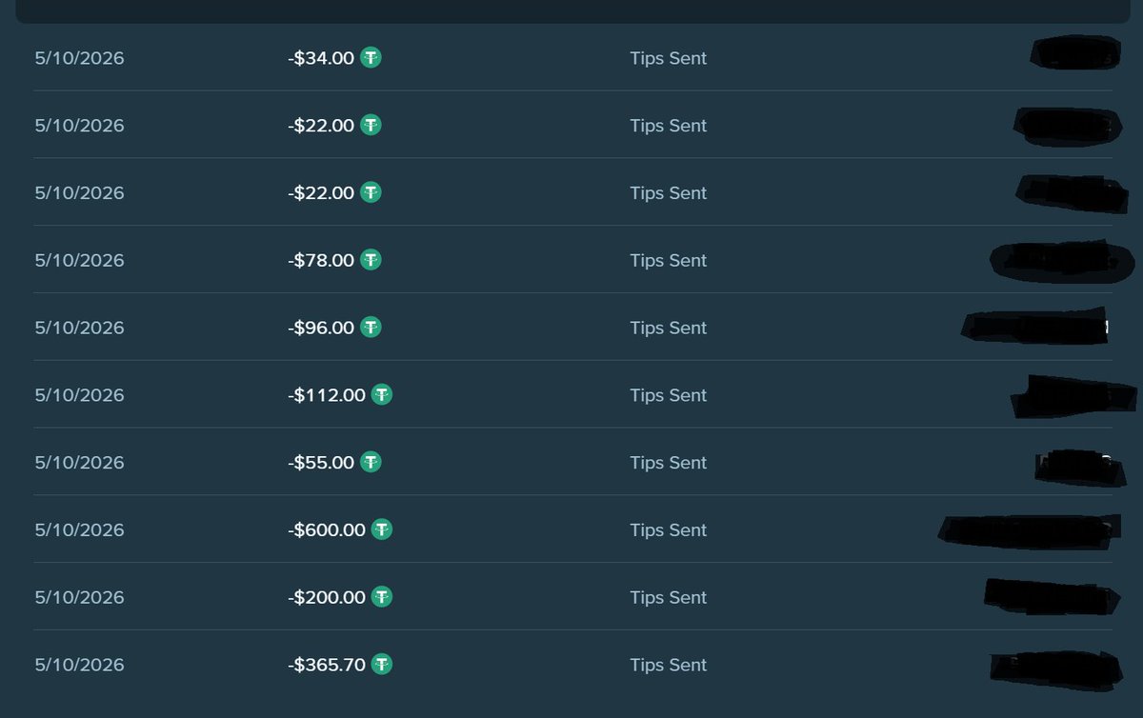Click the Tether icon beside -$96.00
The height and width of the screenshot is (718, 1143).
point(371,327)
